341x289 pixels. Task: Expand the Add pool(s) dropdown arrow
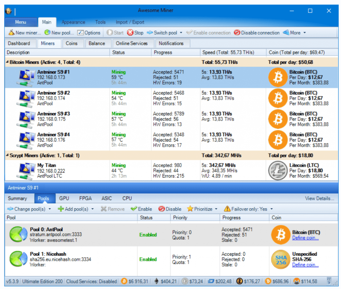click(93, 209)
